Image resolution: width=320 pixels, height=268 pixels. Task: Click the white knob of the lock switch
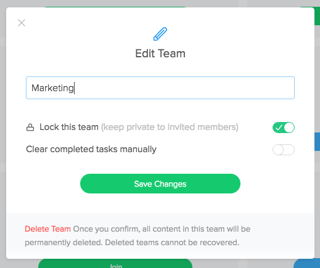pyautogui.click(x=289, y=128)
